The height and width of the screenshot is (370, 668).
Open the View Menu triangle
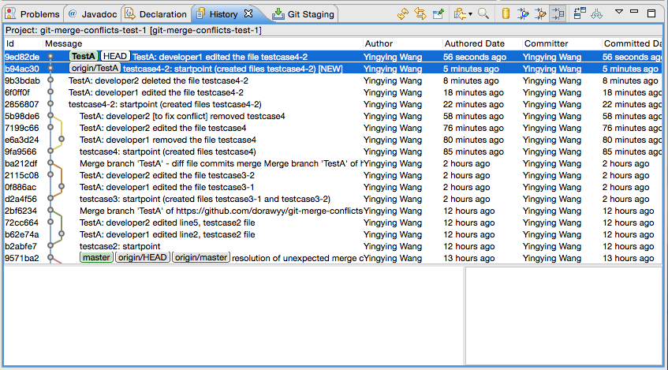pyautogui.click(x=619, y=12)
